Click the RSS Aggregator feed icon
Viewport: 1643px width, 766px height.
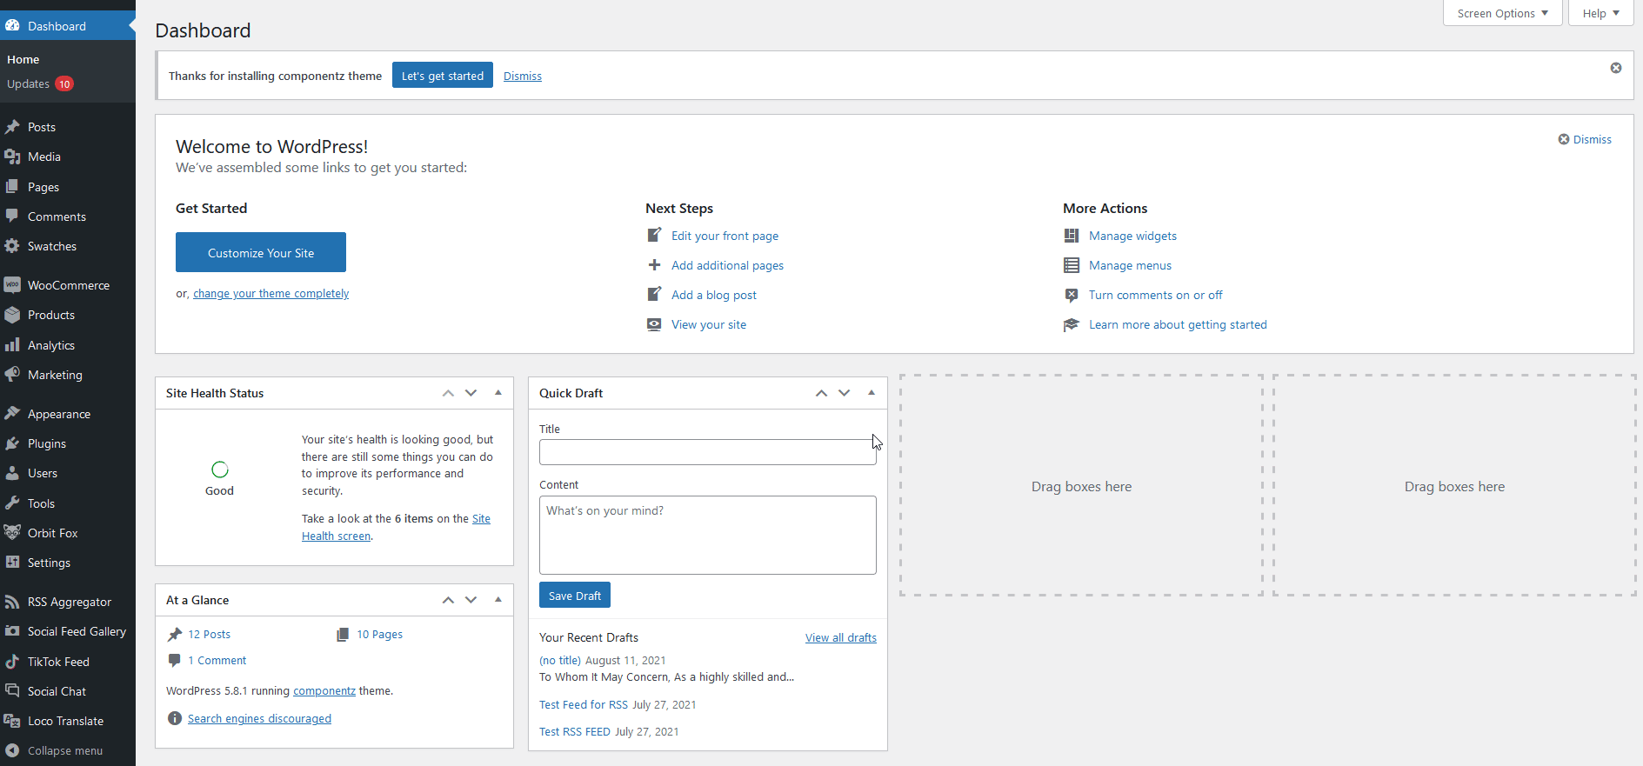point(12,602)
